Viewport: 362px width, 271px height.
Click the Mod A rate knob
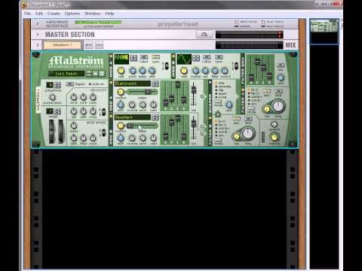point(121,71)
